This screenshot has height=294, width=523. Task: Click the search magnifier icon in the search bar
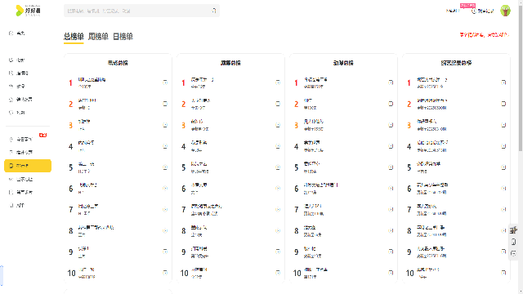point(214,11)
